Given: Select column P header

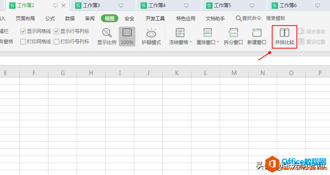Looking at the screenshot, I should (x=318, y=73).
